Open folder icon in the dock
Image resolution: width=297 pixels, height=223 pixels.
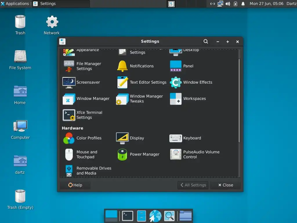185,216
